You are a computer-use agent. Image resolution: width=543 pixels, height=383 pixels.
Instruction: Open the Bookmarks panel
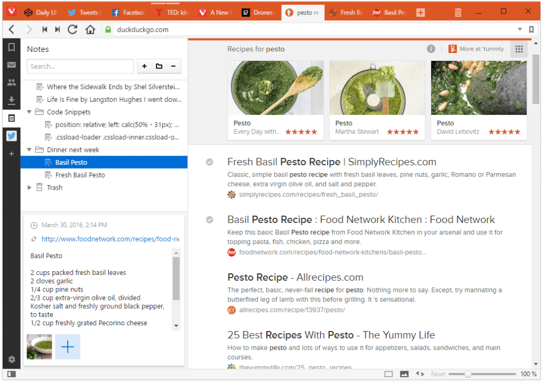point(12,47)
